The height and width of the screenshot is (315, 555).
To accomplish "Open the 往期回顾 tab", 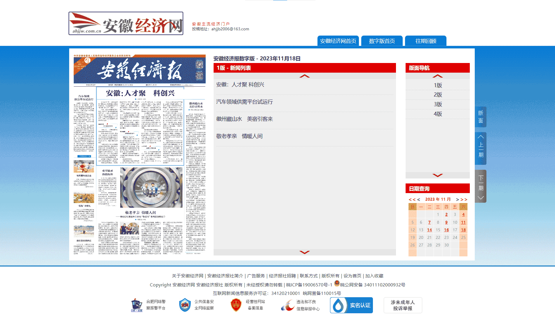I will point(426,41).
